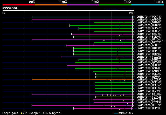Select the UniRef100_B9N230 entry
The height and width of the screenshot is (115, 166).
click(x=149, y=25)
